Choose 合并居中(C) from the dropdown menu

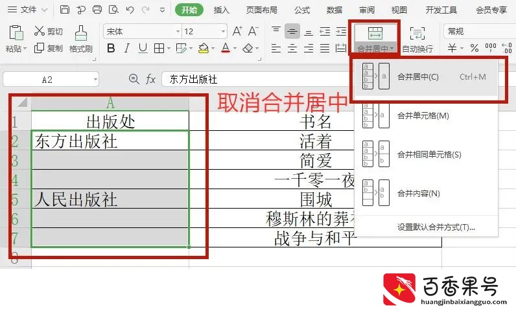tap(426, 77)
